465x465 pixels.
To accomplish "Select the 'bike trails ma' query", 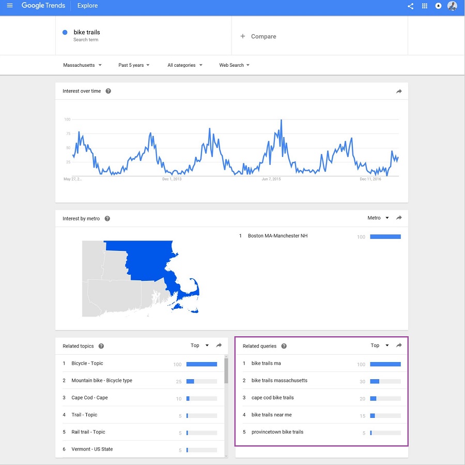I will pos(321,364).
